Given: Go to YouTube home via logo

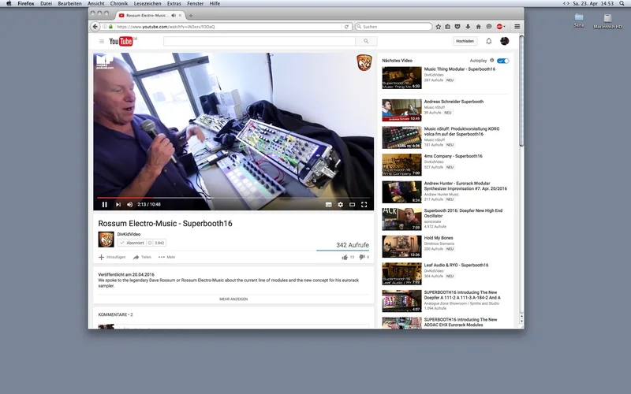Looking at the screenshot, I should [123, 41].
